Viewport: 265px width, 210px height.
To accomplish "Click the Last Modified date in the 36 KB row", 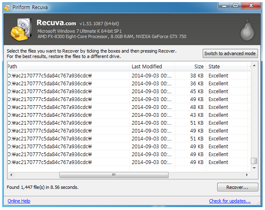I will (x=152, y=83).
